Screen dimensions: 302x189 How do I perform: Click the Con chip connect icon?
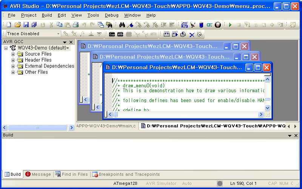pyautogui.click(x=112, y=34)
